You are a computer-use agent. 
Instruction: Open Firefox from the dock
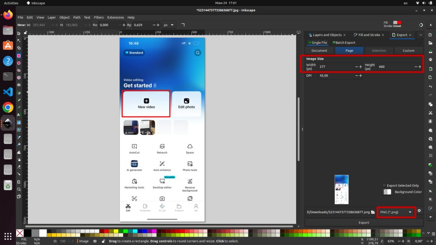click(x=8, y=15)
